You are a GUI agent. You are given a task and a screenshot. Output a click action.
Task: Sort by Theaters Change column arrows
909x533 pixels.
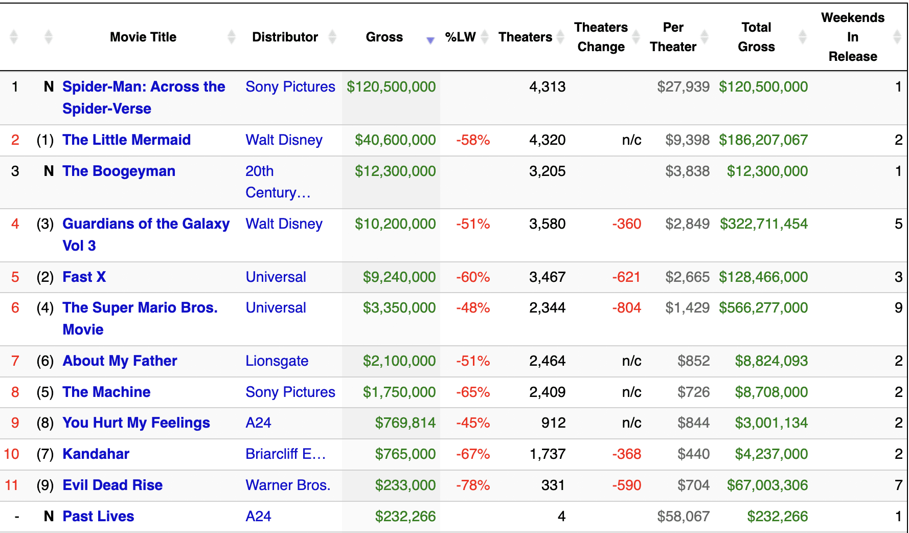[636, 37]
